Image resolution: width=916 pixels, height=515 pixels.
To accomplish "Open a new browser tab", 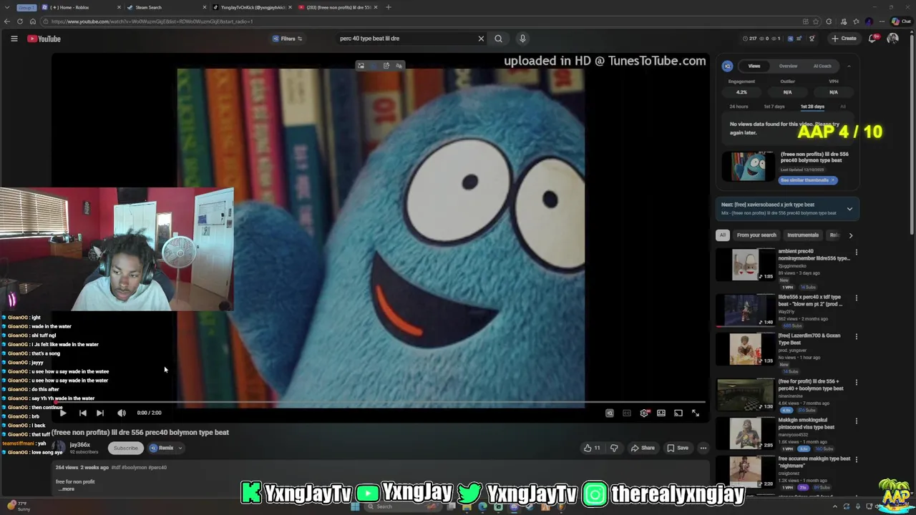I will point(389,7).
